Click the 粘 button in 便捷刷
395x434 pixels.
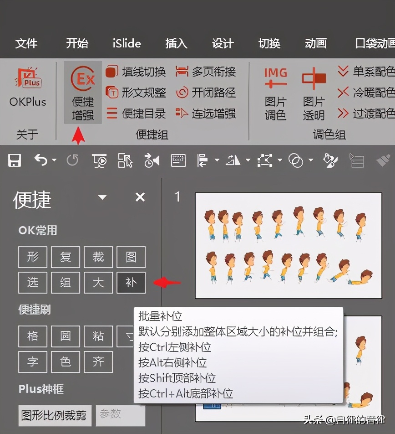click(x=98, y=336)
